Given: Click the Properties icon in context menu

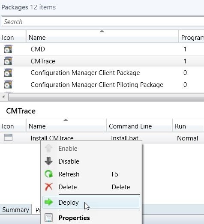Looking at the screenshot, I should pyautogui.click(x=48, y=218).
